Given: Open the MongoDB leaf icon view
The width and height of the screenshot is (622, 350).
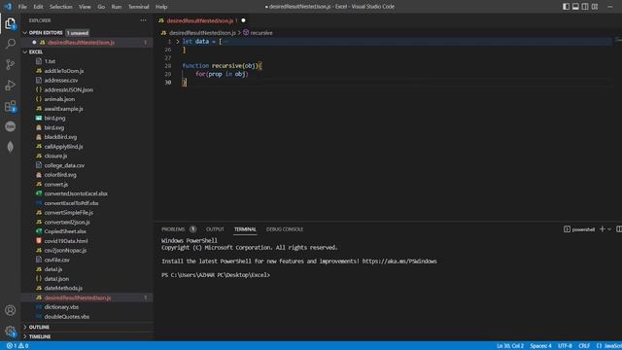Looking at the screenshot, I should click(x=11, y=147).
